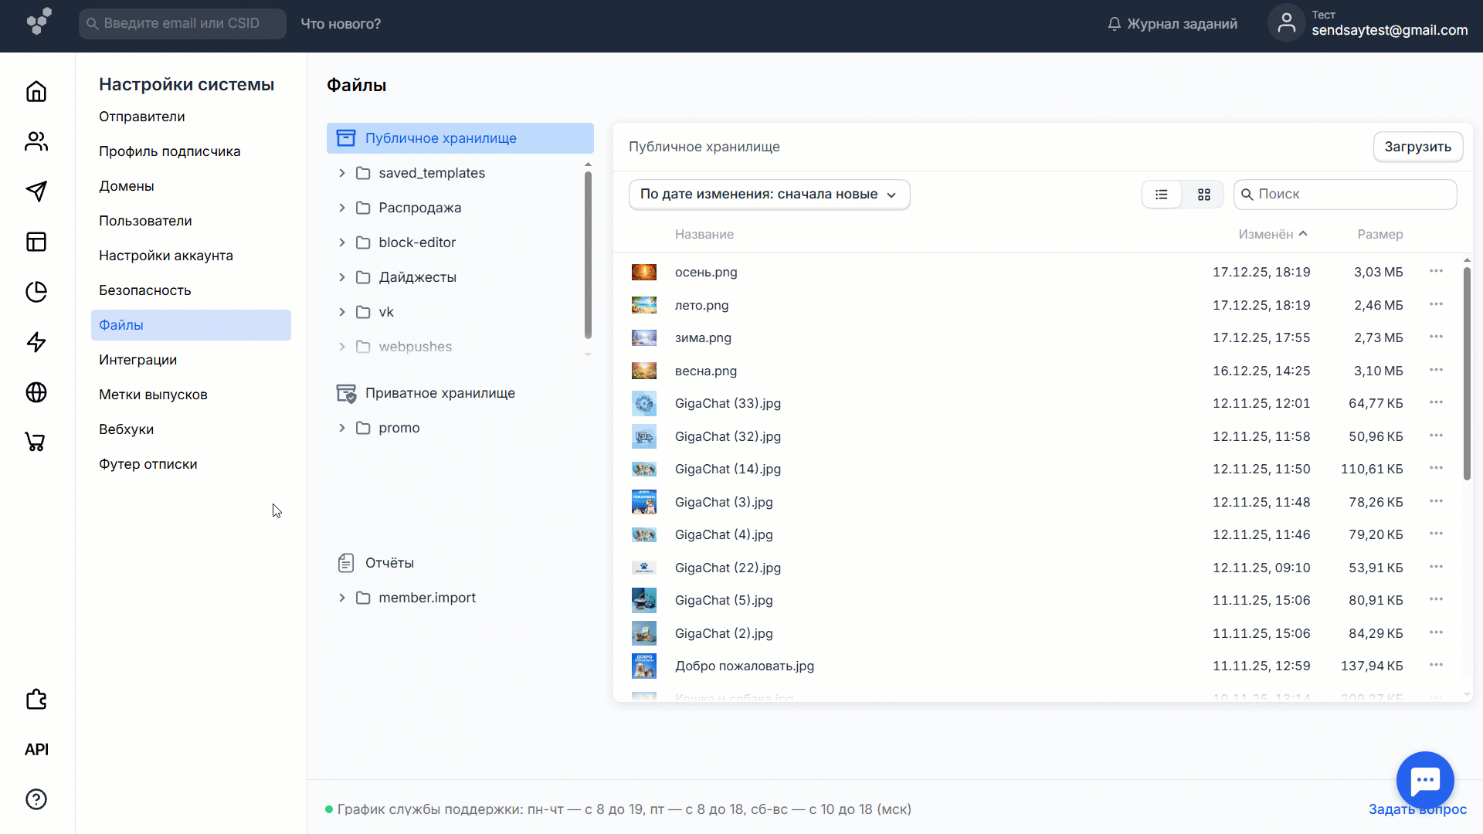Expand the member.import folder
Screen dimensions: 1483x834
(341, 598)
